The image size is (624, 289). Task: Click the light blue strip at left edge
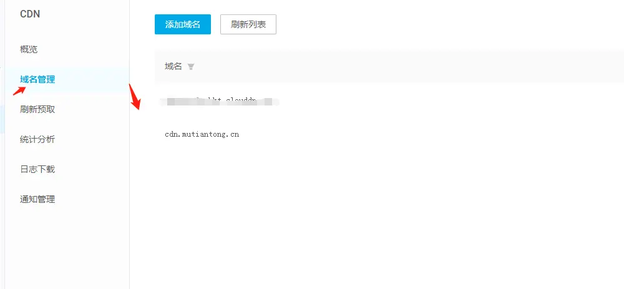2,119
